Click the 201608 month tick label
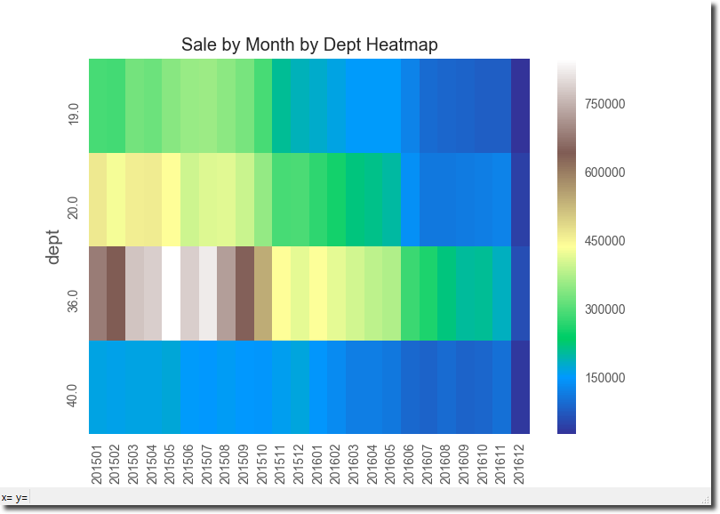This screenshot has height=514, width=720. pos(445,464)
